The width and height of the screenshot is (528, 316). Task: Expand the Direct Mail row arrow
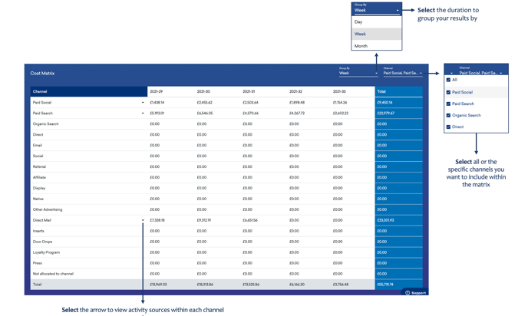(143, 221)
